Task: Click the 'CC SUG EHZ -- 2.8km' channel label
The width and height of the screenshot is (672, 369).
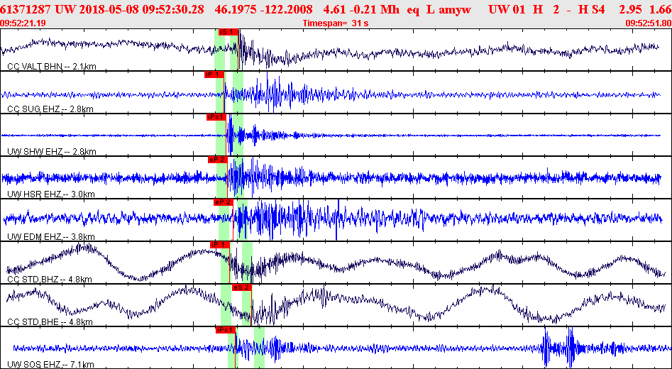Action: click(50, 109)
